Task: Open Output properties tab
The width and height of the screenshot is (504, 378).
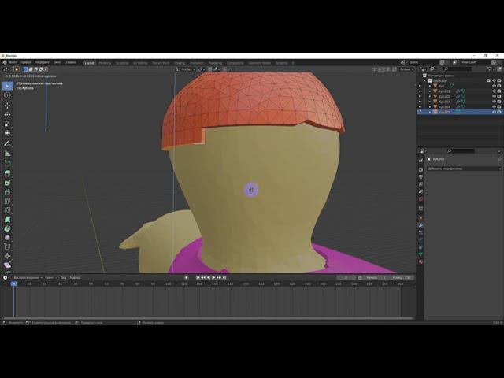Action: (421, 177)
